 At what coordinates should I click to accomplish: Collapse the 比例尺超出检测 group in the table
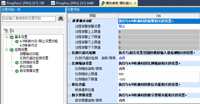[x=69, y=53]
